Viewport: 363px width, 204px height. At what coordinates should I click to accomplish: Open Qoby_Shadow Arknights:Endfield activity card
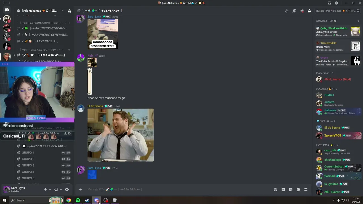pyautogui.click(x=338, y=31)
